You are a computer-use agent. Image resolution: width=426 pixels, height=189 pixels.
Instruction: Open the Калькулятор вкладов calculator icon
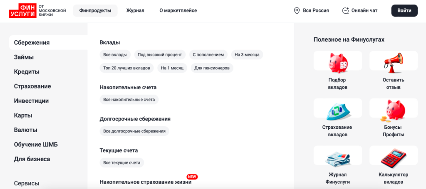393,157
